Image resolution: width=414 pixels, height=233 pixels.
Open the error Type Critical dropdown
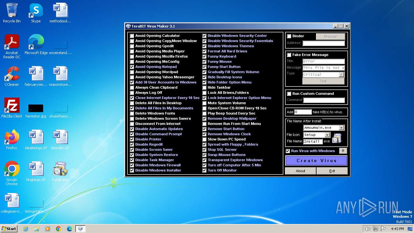point(341,74)
